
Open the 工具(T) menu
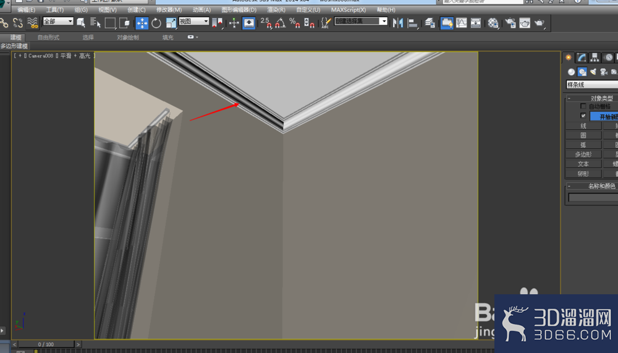click(55, 10)
